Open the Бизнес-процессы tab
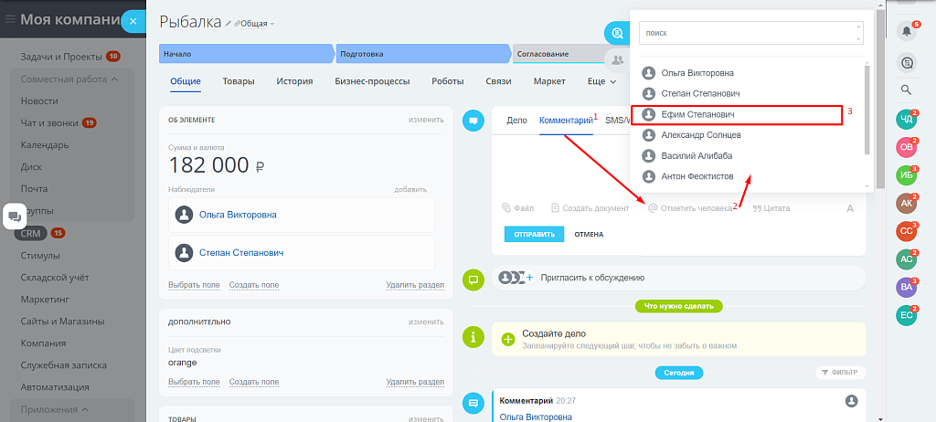The width and height of the screenshot is (936, 422). click(x=372, y=81)
